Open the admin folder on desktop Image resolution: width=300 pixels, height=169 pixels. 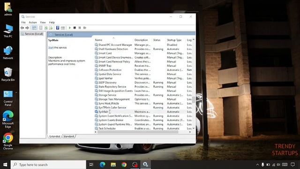tap(8, 9)
